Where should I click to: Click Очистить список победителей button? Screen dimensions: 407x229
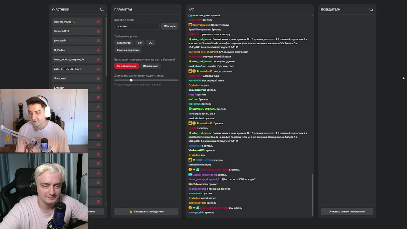pyautogui.click(x=347, y=212)
